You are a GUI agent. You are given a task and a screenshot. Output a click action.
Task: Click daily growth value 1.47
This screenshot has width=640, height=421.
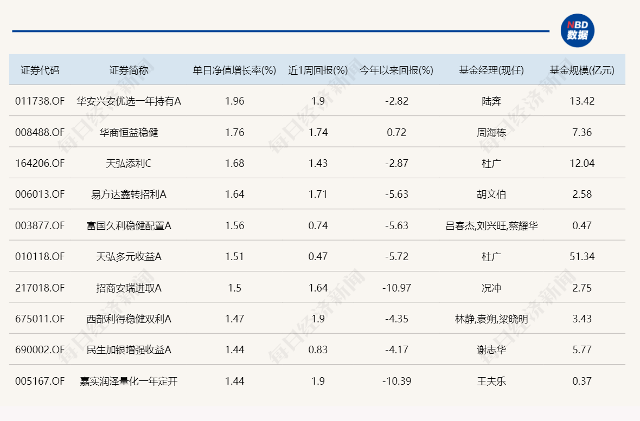(x=235, y=319)
